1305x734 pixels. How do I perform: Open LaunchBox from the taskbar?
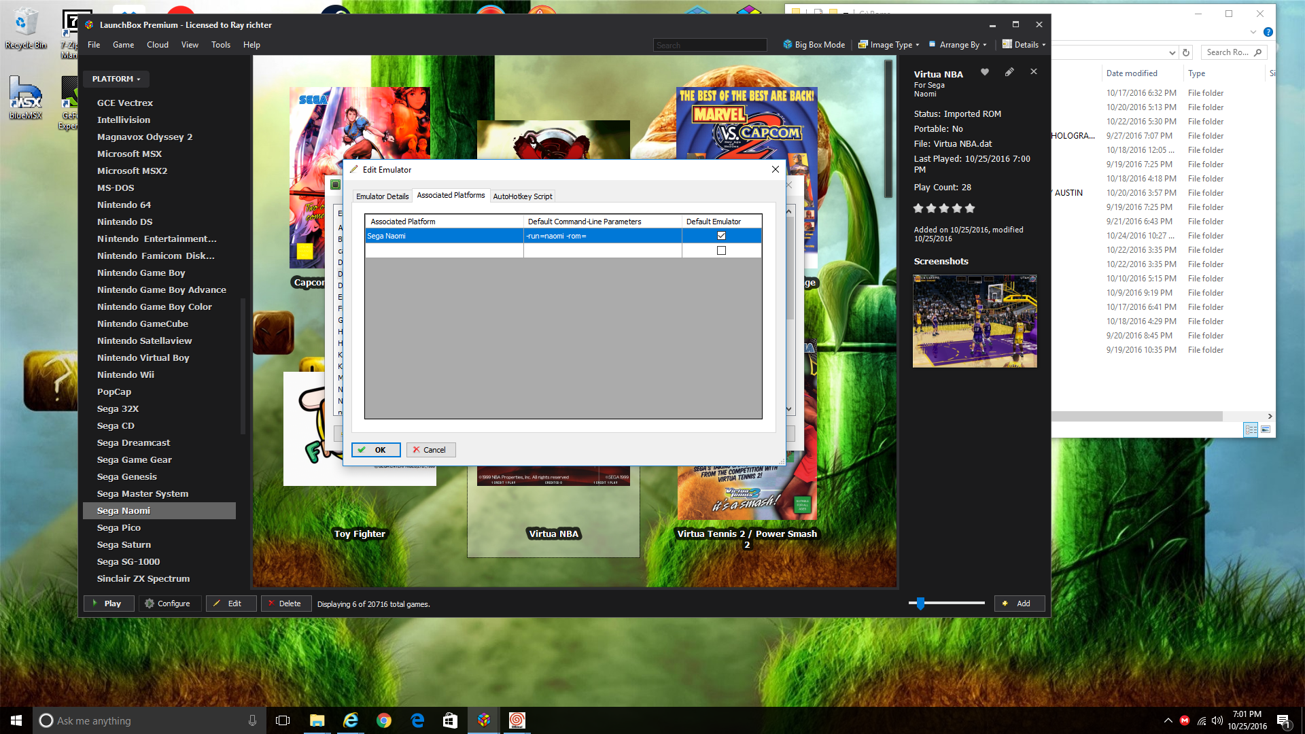(483, 720)
